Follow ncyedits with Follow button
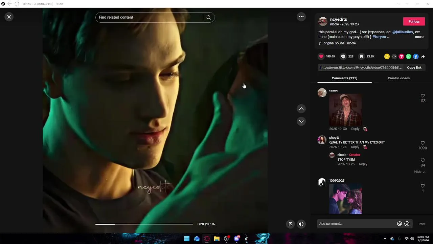The width and height of the screenshot is (433, 244). click(414, 21)
